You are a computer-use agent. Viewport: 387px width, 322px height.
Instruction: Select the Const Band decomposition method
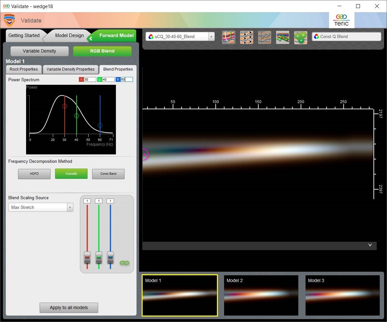(108, 174)
